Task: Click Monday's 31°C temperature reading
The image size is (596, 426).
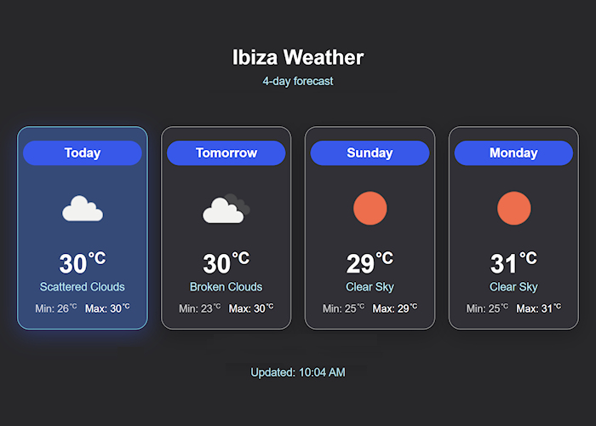Action: [513, 262]
